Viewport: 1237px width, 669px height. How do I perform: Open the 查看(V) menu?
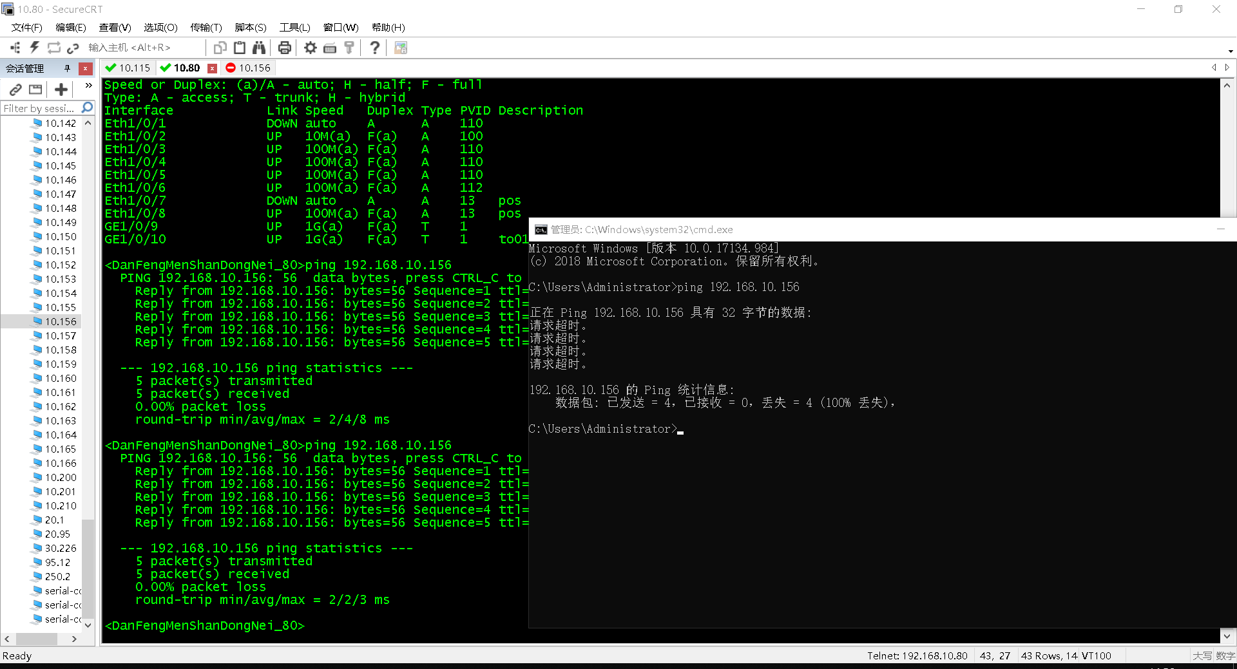[x=115, y=28]
